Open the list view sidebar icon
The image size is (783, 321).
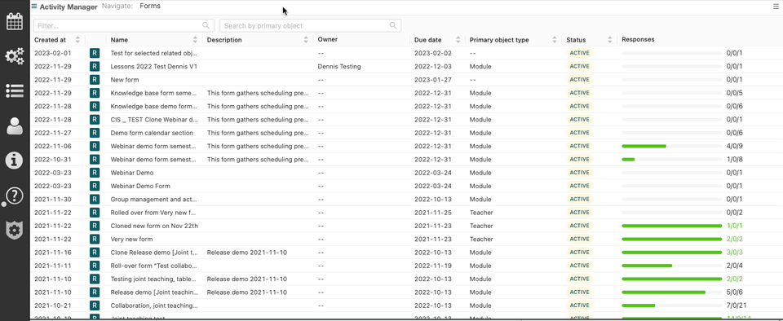pos(15,90)
